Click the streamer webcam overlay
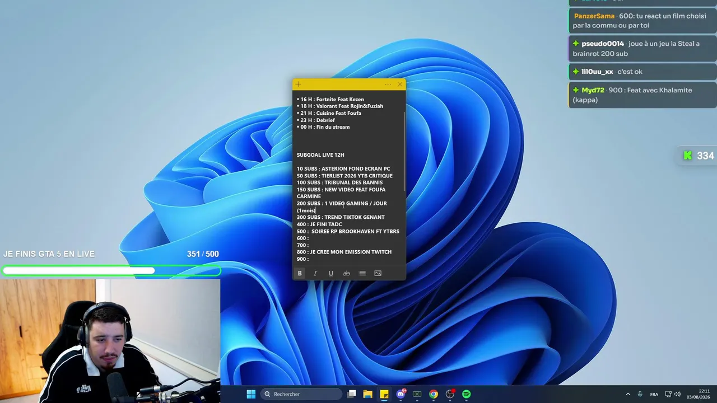The height and width of the screenshot is (403, 717). pyautogui.click(x=110, y=341)
